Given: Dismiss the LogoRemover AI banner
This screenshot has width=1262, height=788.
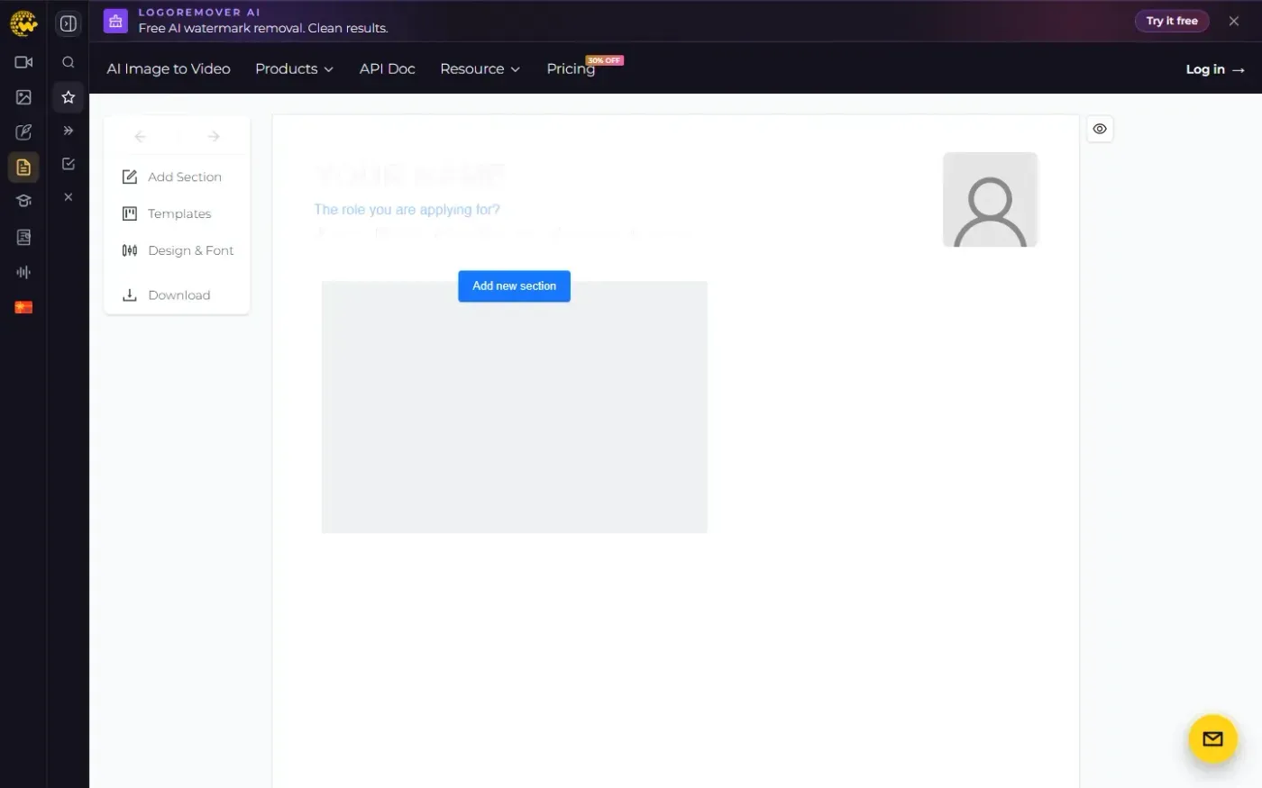Looking at the screenshot, I should (1234, 21).
